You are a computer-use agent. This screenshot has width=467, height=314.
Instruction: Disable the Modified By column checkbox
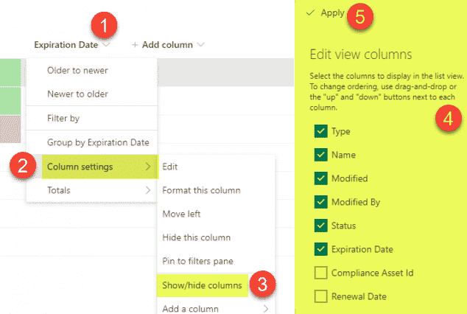(320, 202)
